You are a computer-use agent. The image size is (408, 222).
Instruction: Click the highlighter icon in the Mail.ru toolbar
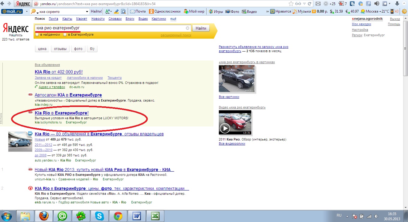tap(116, 11)
